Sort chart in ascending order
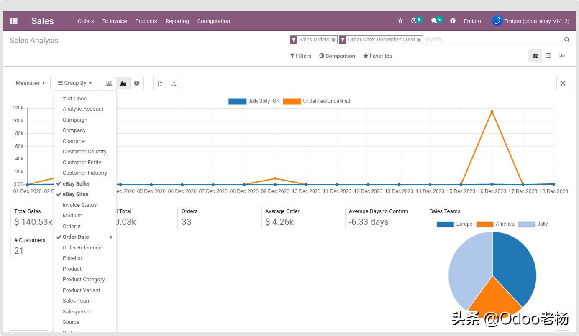579x336 pixels. coord(174,83)
